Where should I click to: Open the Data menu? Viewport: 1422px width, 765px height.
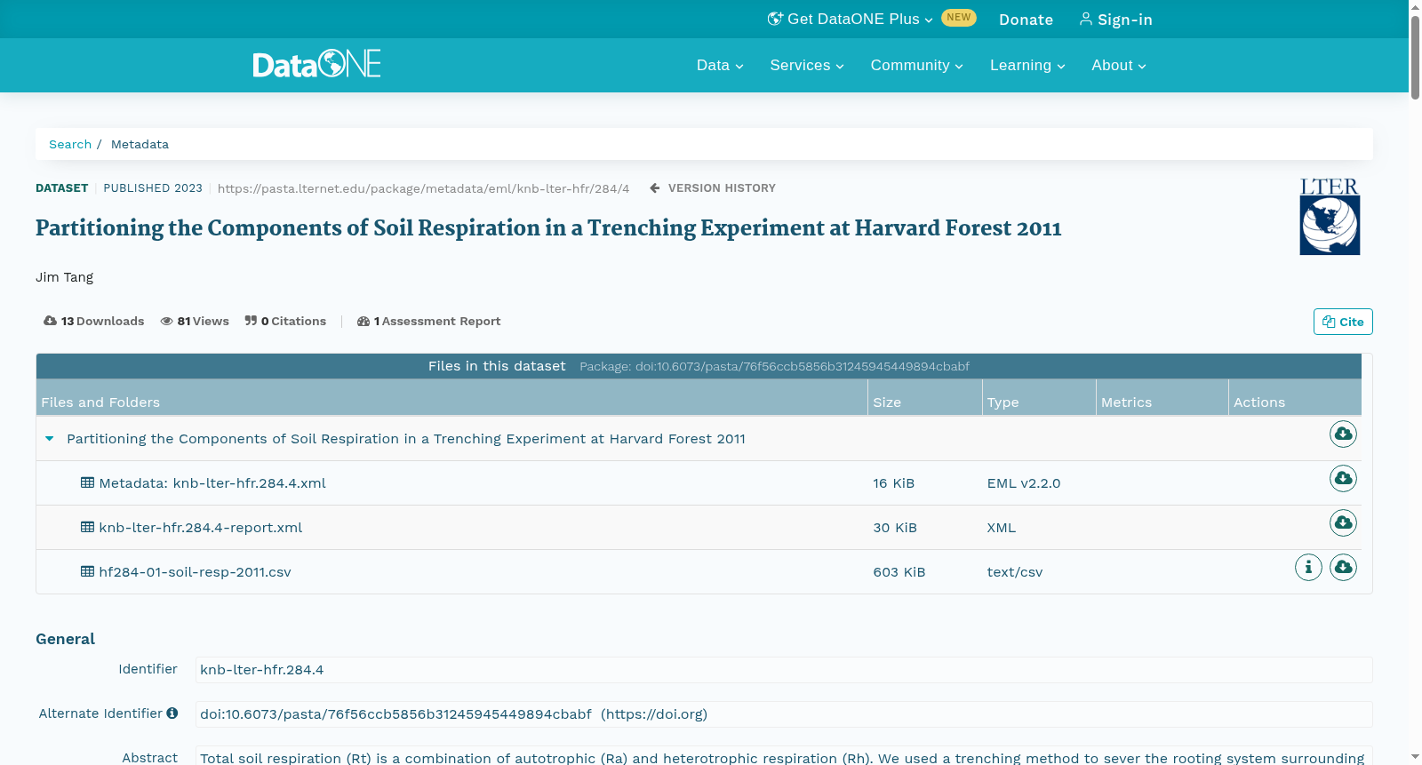pyautogui.click(x=720, y=65)
